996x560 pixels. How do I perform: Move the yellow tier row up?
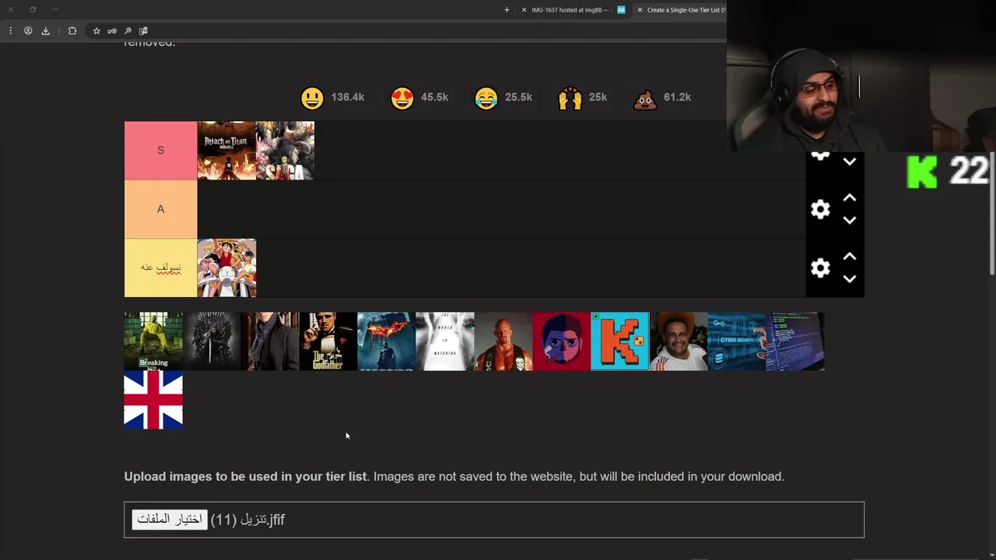pos(850,257)
